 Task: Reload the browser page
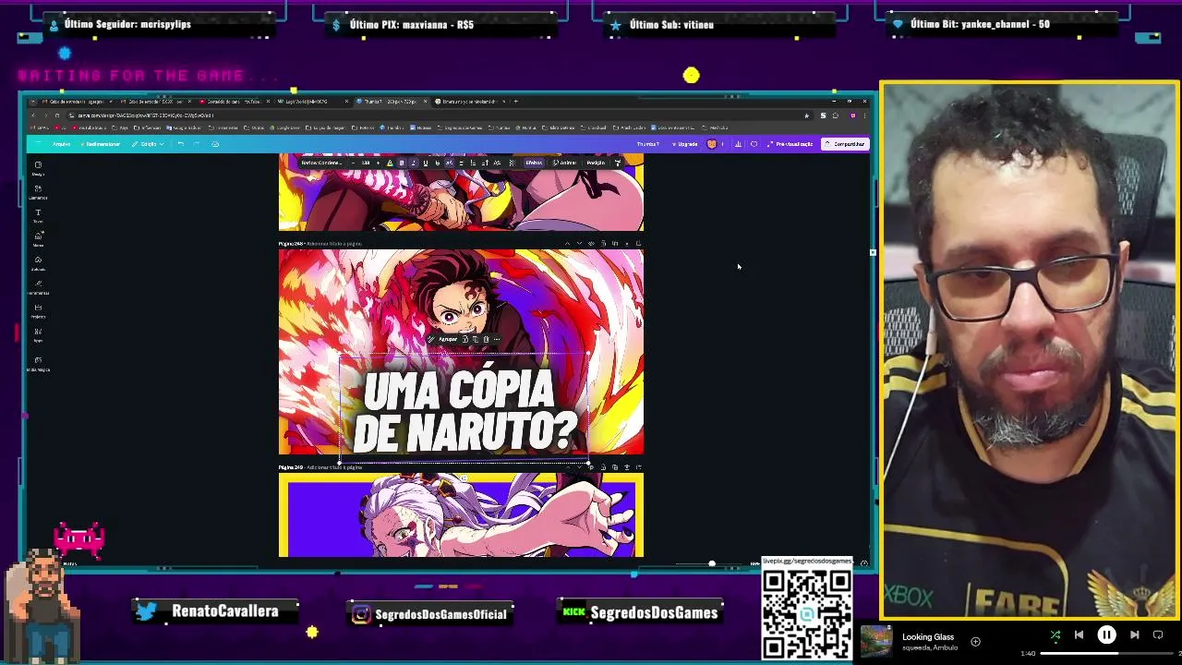pyautogui.click(x=57, y=115)
